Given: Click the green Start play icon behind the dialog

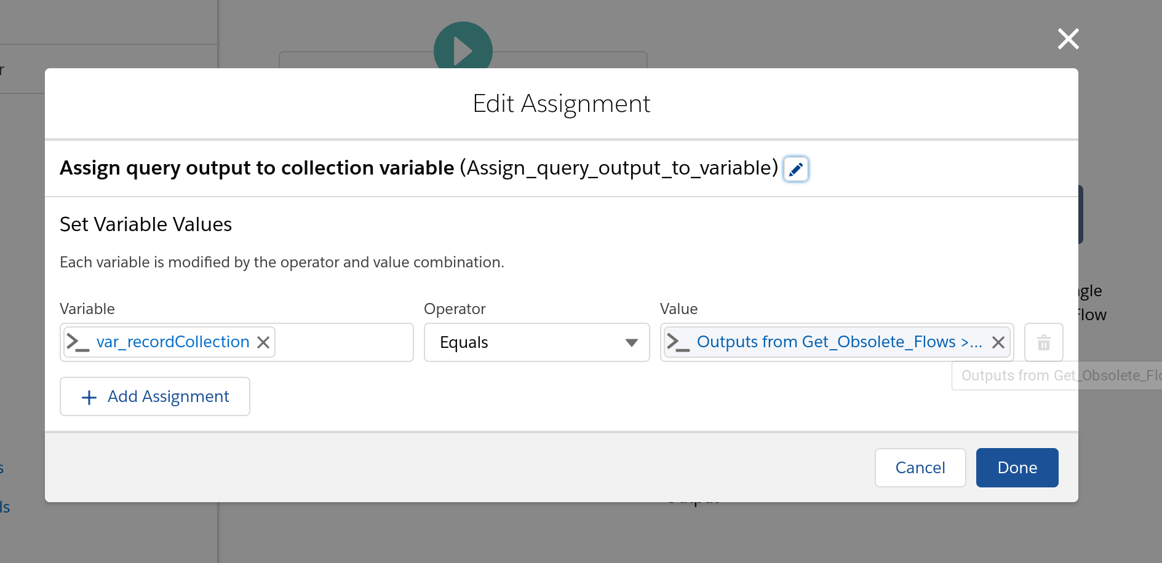Looking at the screenshot, I should tap(463, 46).
